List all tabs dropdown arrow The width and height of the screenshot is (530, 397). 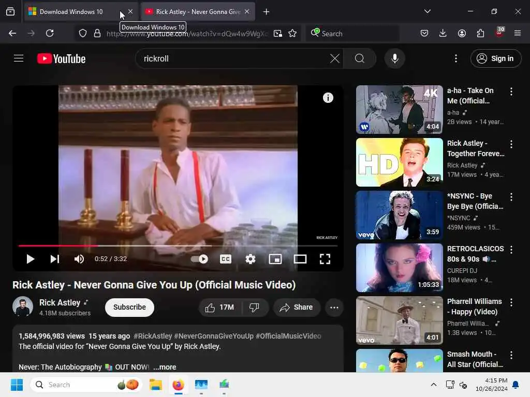[x=427, y=11]
